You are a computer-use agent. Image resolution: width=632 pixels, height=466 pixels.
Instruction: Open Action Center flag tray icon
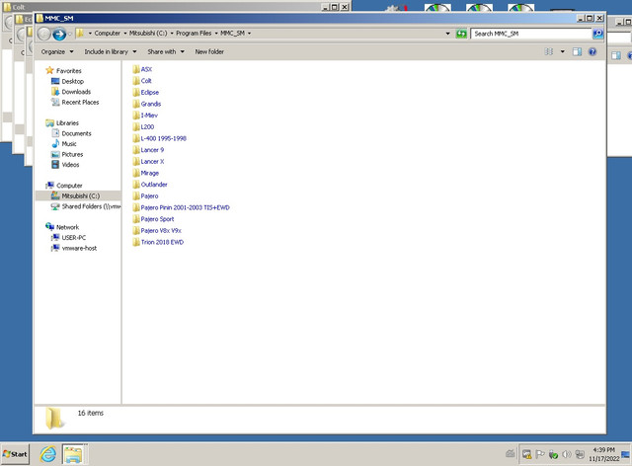540,454
